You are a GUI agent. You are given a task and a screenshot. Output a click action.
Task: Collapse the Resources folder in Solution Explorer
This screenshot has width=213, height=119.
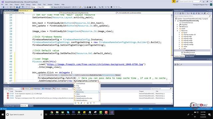(x=177, y=31)
